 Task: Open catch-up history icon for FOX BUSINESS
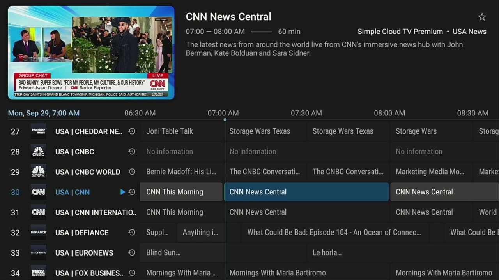(x=132, y=273)
